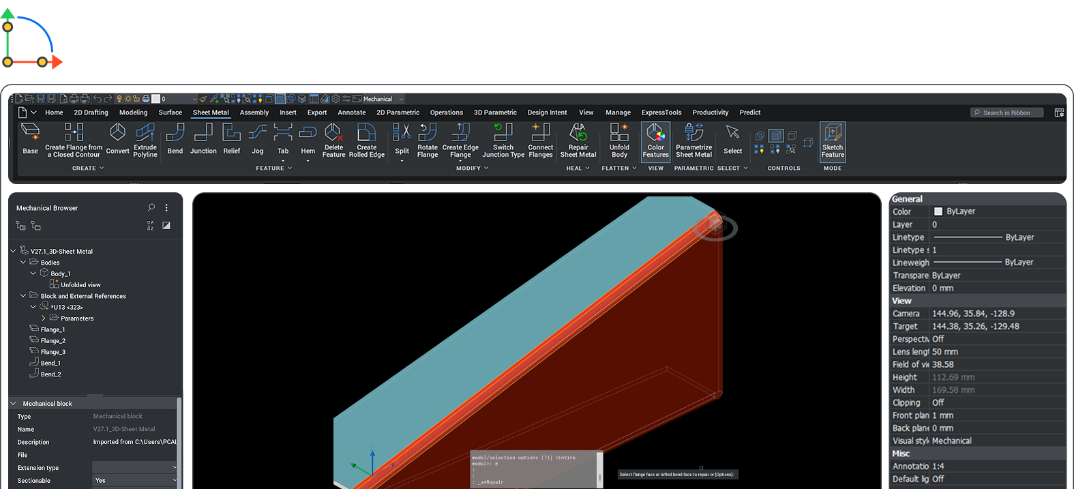1074x489 pixels.
Task: Select Flange_1 in Mechanical Browser
Action: [47, 329]
